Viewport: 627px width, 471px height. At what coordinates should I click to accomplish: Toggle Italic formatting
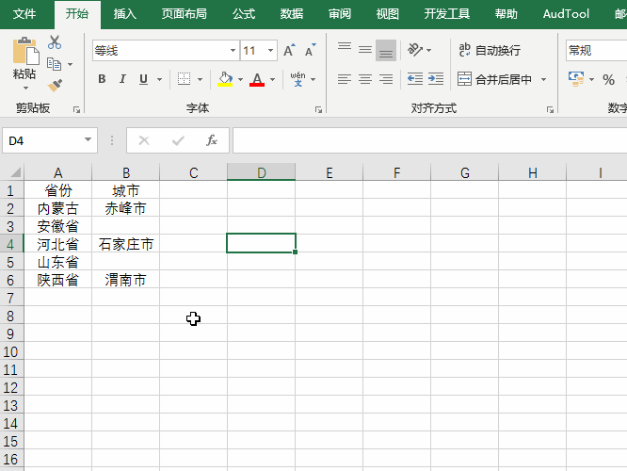point(122,79)
